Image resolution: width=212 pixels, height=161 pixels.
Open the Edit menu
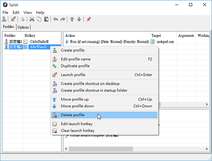click(x=16, y=12)
